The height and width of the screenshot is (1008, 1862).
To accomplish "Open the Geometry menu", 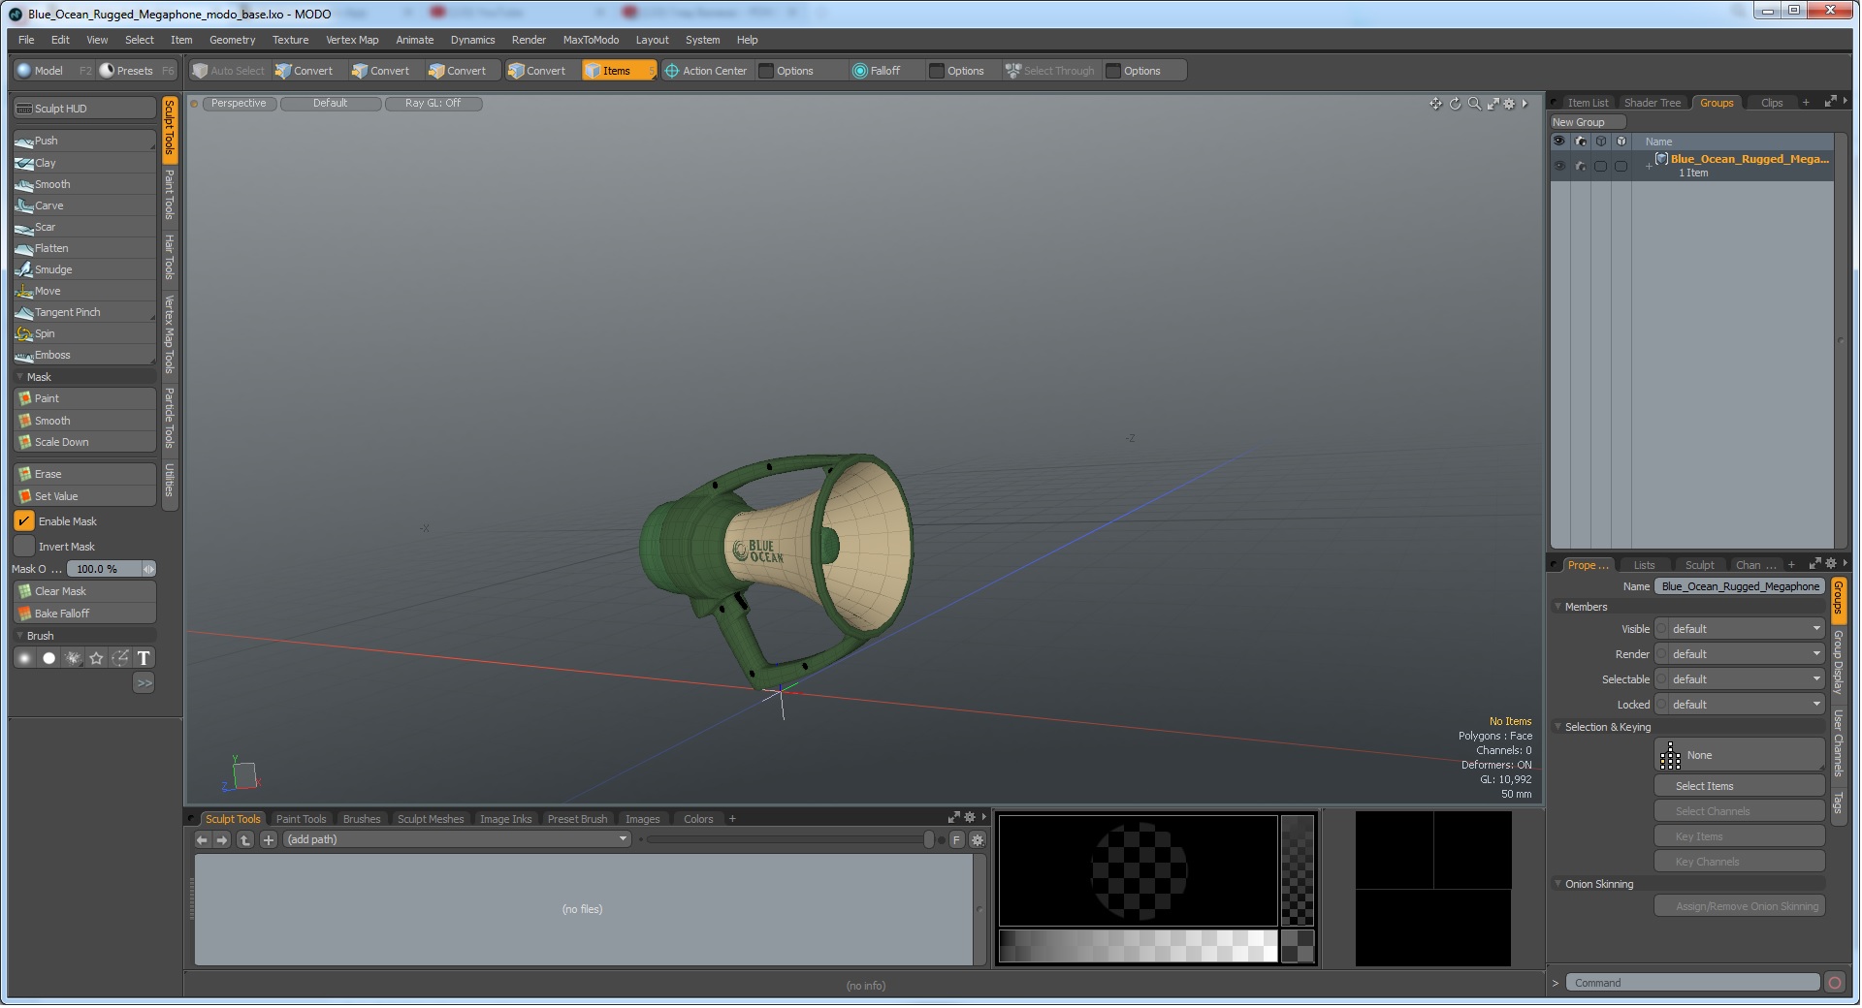I will 232,40.
